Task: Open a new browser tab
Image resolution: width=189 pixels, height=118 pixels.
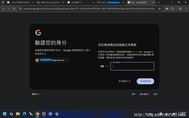Action: click(159, 2)
